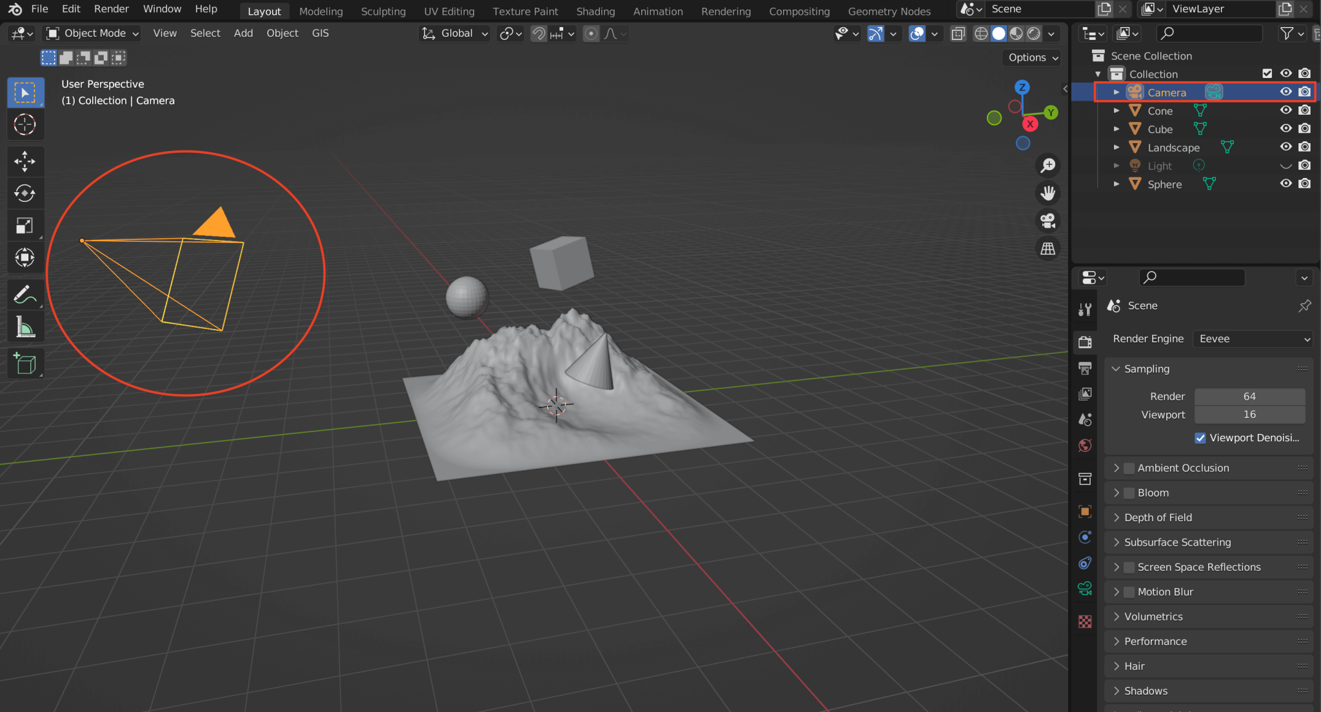Open the Global transform orientation selector
Screen dimensions: 1321x712
pyautogui.click(x=454, y=33)
